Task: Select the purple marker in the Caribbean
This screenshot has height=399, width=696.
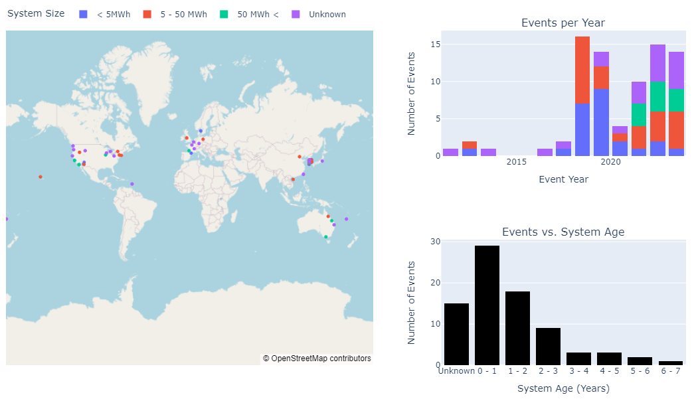Action: (x=132, y=184)
